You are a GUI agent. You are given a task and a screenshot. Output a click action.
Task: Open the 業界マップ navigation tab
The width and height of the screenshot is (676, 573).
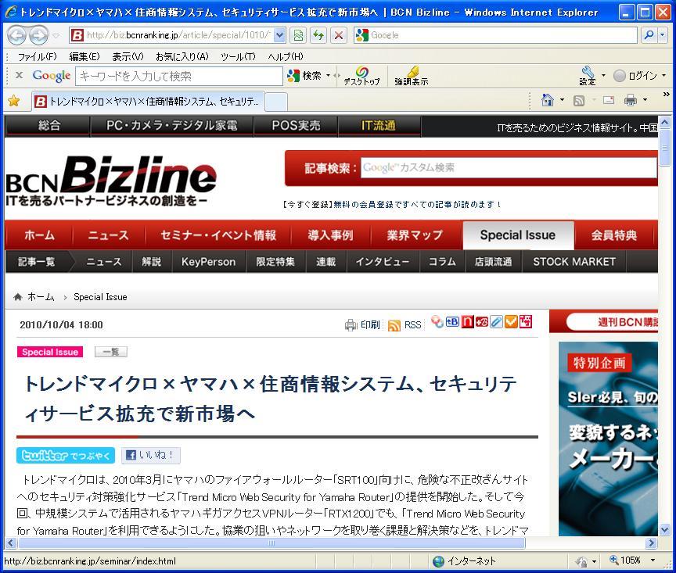(x=415, y=235)
